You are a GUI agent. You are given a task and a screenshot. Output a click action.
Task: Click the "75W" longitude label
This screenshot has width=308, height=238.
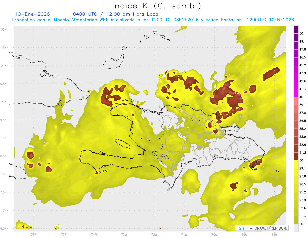64,234
